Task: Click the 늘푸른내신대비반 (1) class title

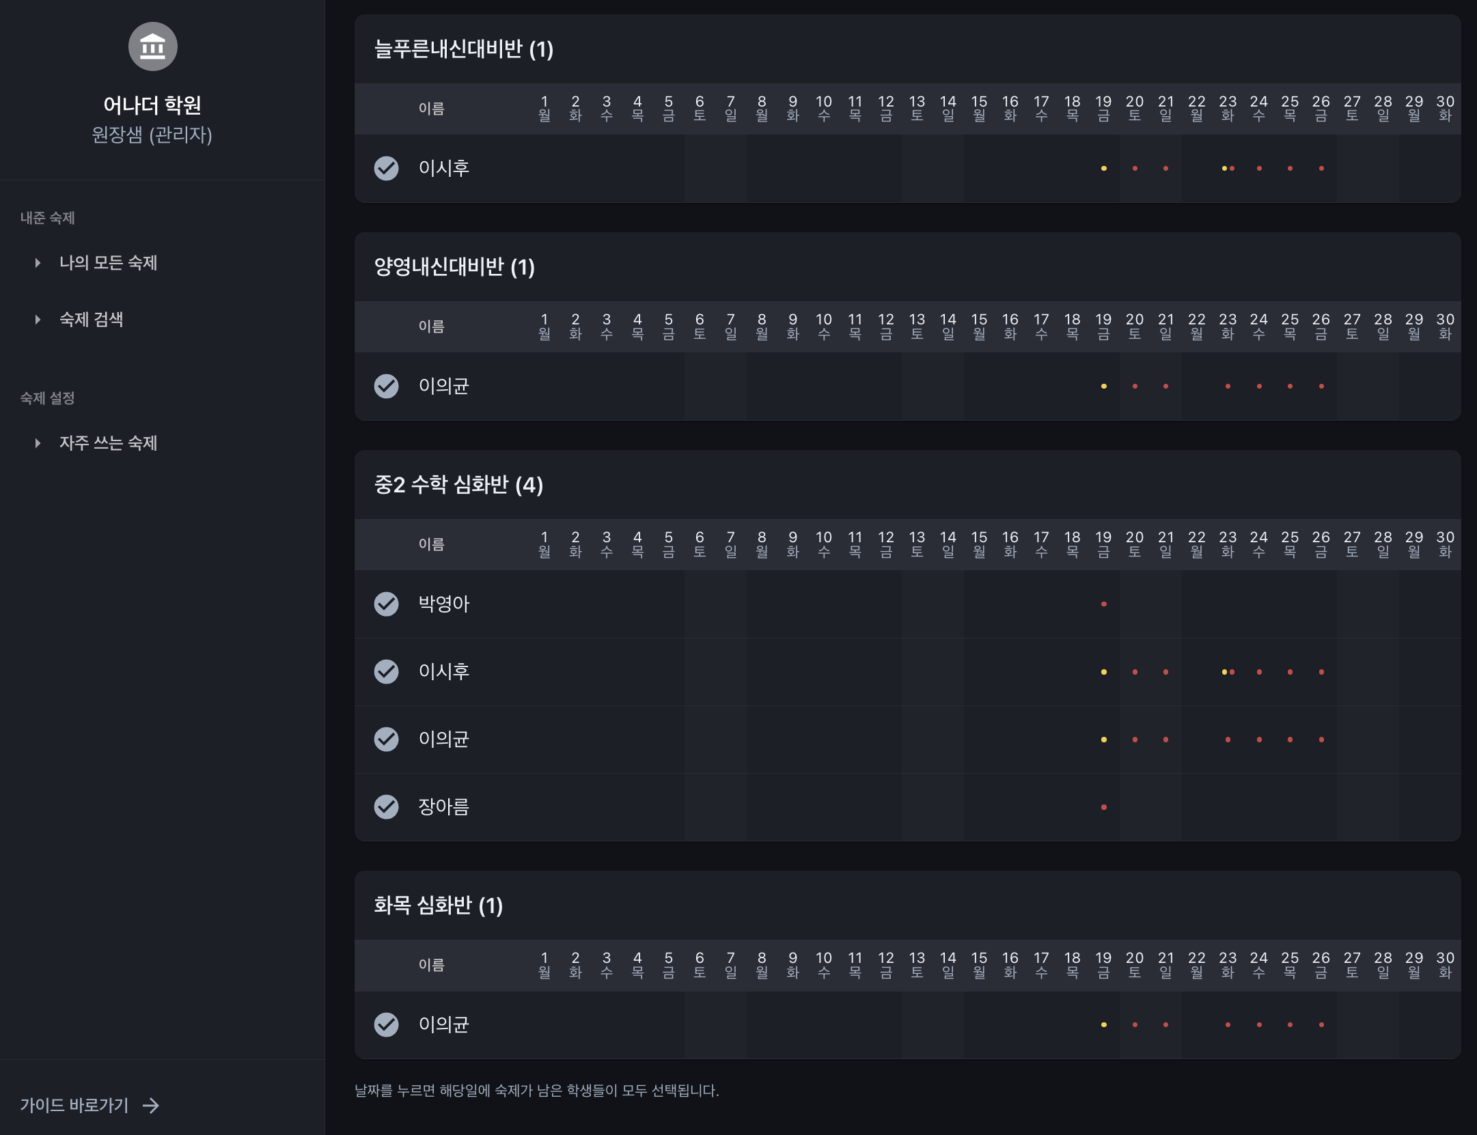Action: pyautogui.click(x=464, y=49)
